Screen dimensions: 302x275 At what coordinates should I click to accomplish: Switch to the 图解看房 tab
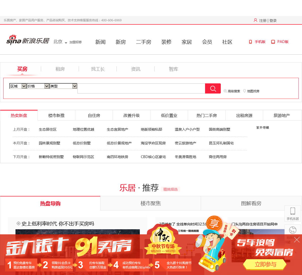click(x=251, y=203)
